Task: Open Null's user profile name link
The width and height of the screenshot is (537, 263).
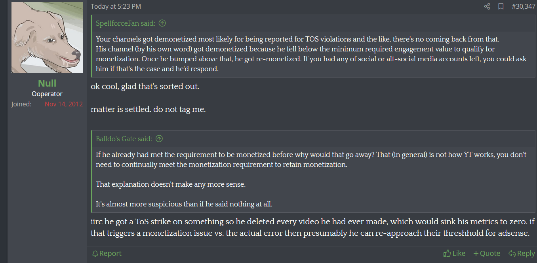Action: point(47,83)
